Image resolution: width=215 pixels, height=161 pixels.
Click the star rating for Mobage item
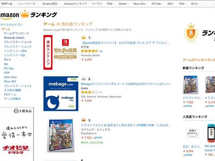coord(90,92)
